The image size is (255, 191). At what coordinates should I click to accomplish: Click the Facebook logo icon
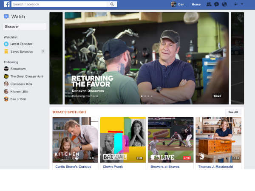tap(7, 4)
